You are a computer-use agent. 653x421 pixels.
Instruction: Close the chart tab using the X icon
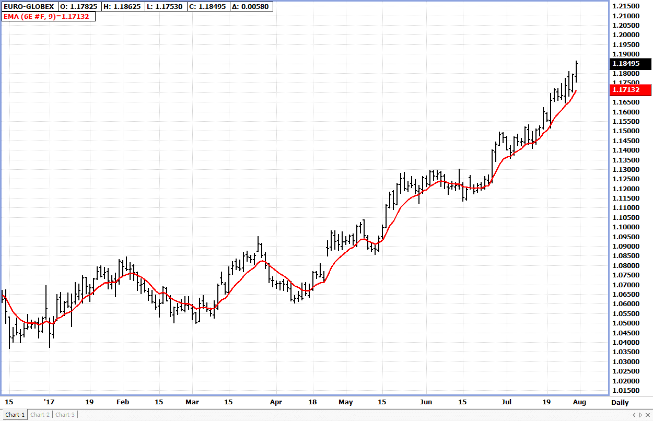648,415
